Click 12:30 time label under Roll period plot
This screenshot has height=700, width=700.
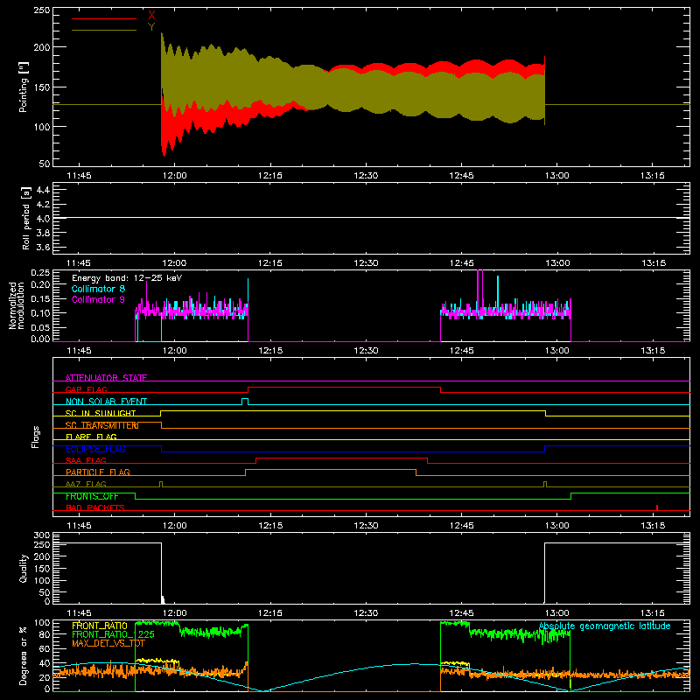coord(366,263)
